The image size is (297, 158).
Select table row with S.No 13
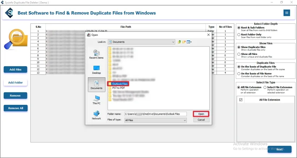click(133, 73)
